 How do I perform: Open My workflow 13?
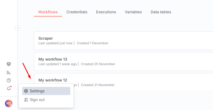53,59
